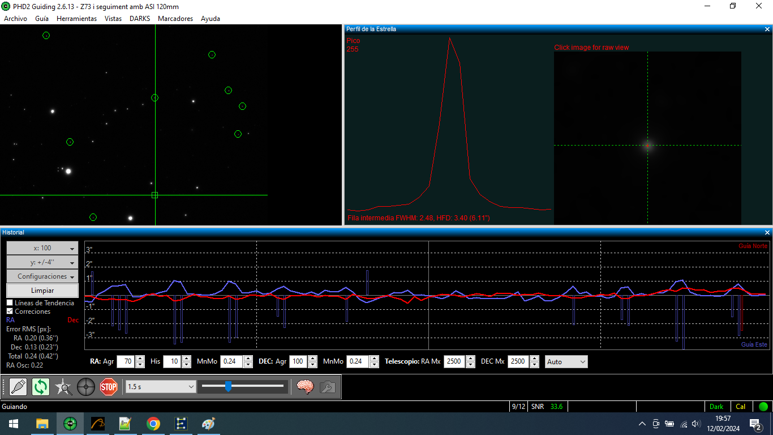Open File Explorer from the taskbar

point(42,424)
